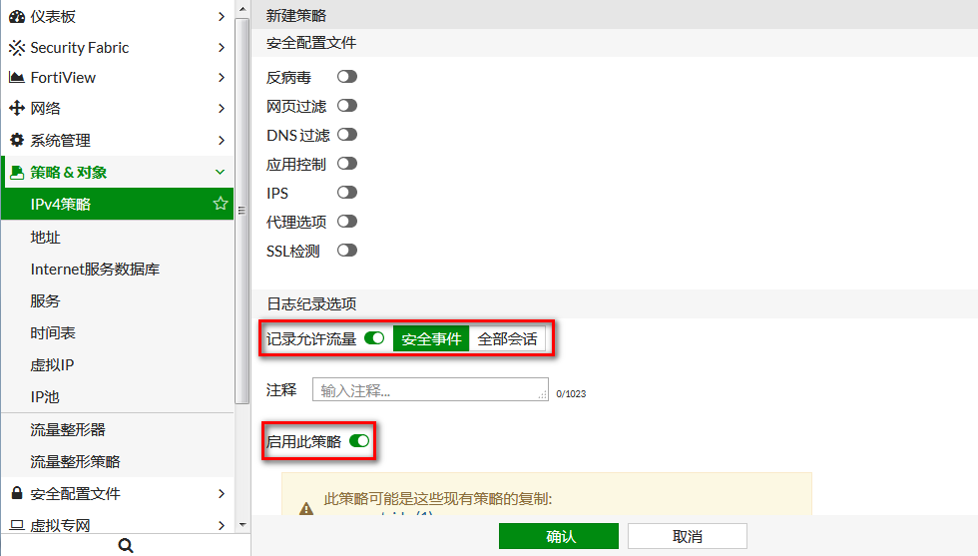Click the 确认 button
The width and height of the screenshot is (978, 556).
pos(559,536)
